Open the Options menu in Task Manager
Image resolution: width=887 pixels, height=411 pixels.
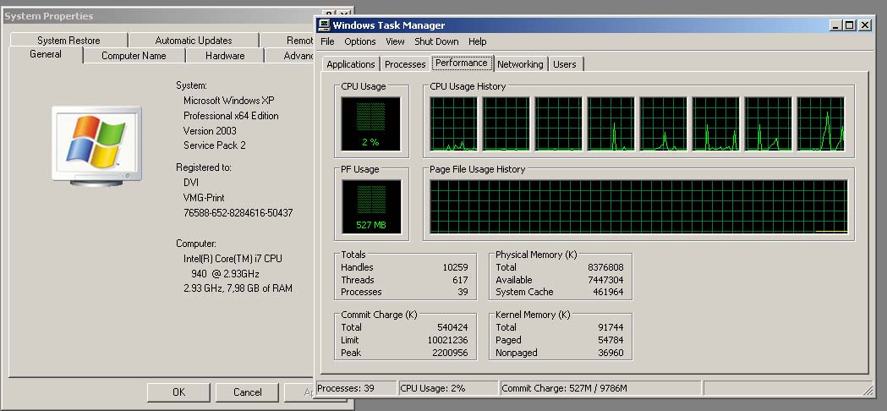click(359, 41)
